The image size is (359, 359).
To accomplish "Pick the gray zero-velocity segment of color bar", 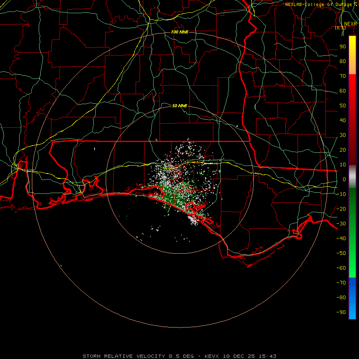I will click(352, 177).
